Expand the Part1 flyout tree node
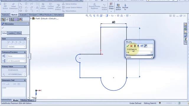Screen dimensions: 189x106 click(x=31, y=19)
